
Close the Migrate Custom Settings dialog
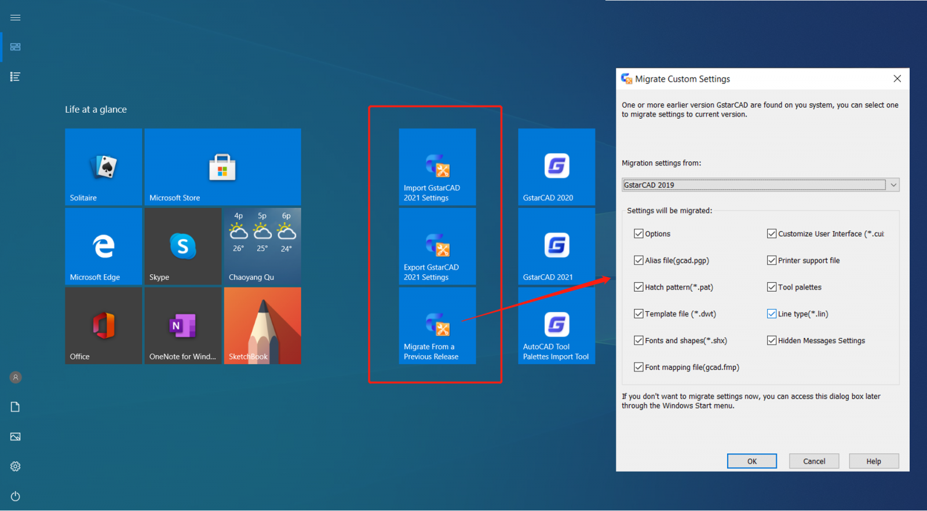coord(897,79)
